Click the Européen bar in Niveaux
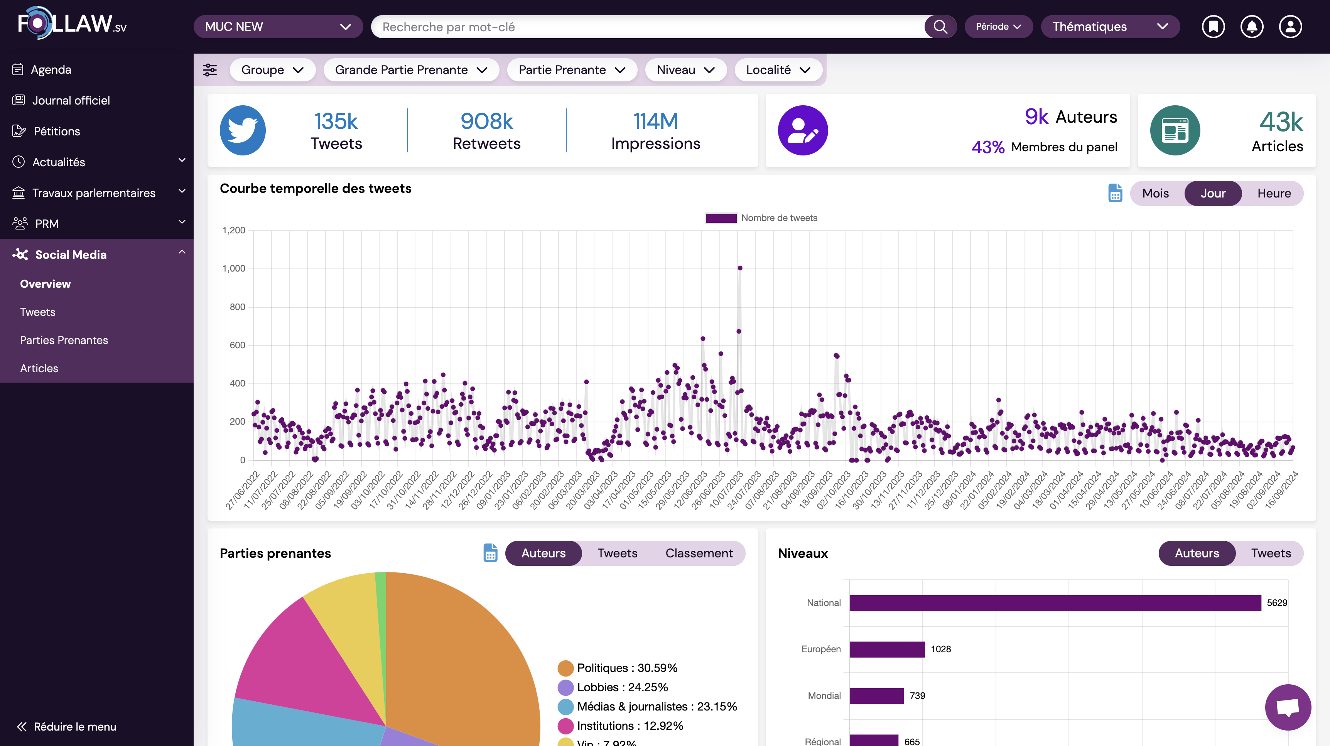 click(887, 650)
